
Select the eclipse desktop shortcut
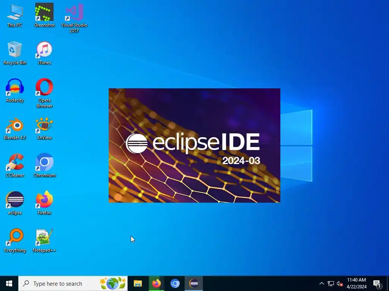(15, 203)
